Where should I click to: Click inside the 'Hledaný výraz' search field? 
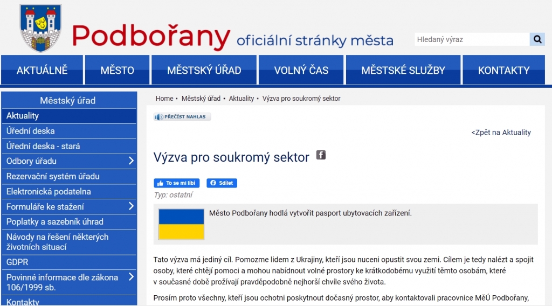point(472,39)
